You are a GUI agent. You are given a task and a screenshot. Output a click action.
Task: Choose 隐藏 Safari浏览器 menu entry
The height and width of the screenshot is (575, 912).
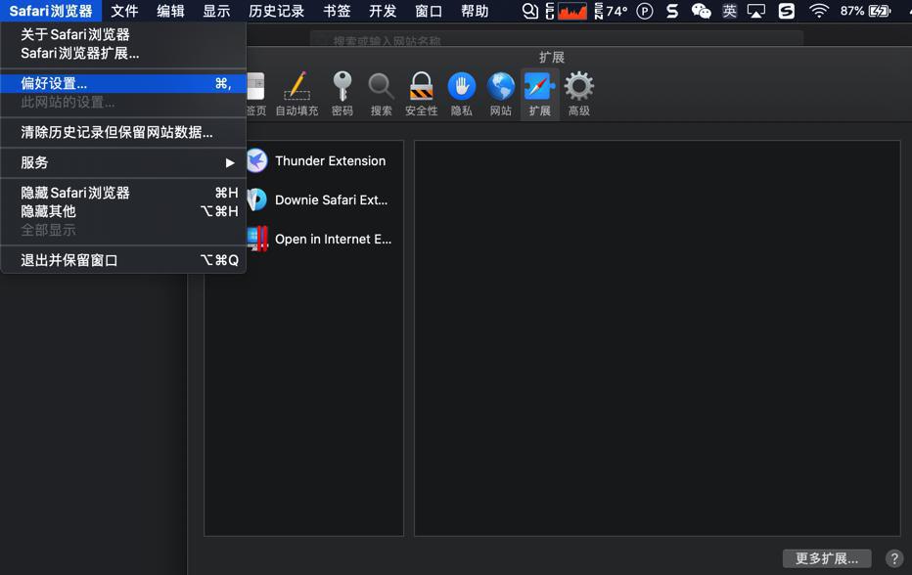[123, 193]
